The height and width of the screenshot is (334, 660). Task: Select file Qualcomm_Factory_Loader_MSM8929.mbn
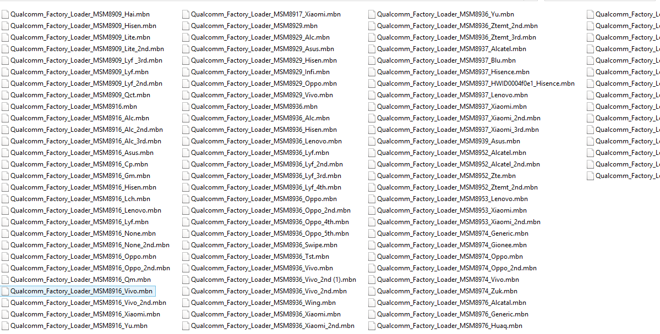[x=254, y=26]
